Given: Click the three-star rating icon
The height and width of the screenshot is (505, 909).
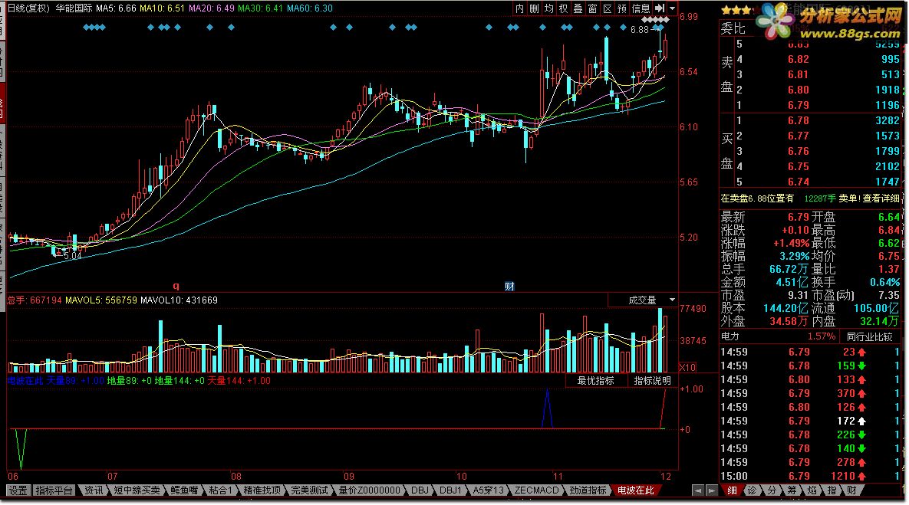Looking at the screenshot, I should (736, 10).
